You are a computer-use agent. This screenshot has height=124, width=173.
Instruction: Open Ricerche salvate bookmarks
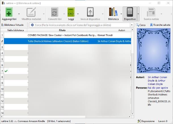click(x=160, y=25)
